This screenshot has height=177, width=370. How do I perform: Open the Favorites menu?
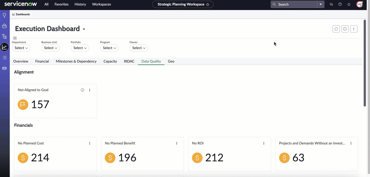(x=62, y=4)
